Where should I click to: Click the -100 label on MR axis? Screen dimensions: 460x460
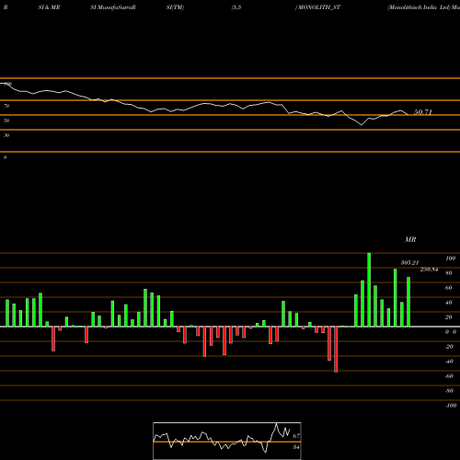pyautogui.click(x=451, y=406)
